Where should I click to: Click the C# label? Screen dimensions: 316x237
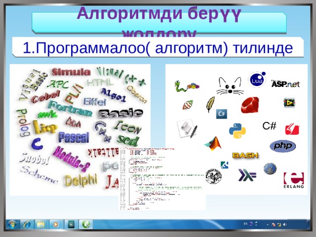269,126
